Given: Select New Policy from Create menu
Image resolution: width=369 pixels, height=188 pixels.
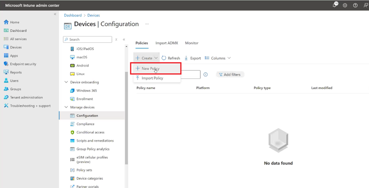Looking at the screenshot, I should click(x=150, y=68).
